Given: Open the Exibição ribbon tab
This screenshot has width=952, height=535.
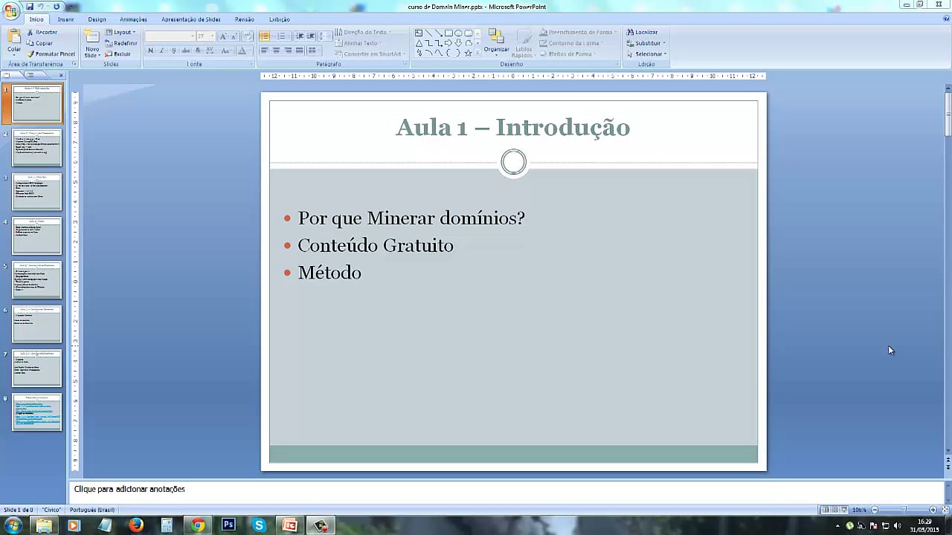Looking at the screenshot, I should [280, 19].
